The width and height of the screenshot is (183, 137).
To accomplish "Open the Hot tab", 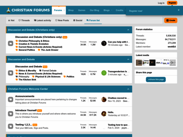I will click(11, 20).
